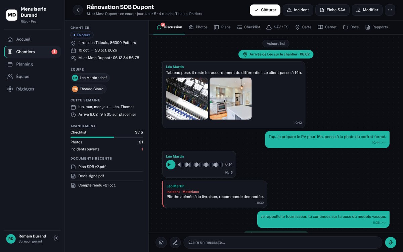
Task: Click file icon of Plan SDB v2.pdf
Action: 73,167
